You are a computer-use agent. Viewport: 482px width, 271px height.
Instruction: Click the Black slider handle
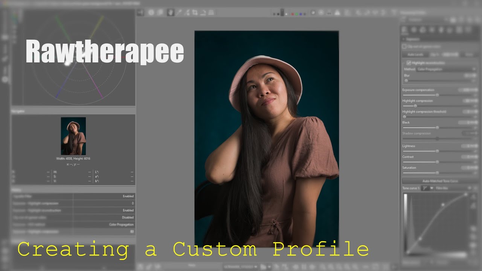pos(437,128)
